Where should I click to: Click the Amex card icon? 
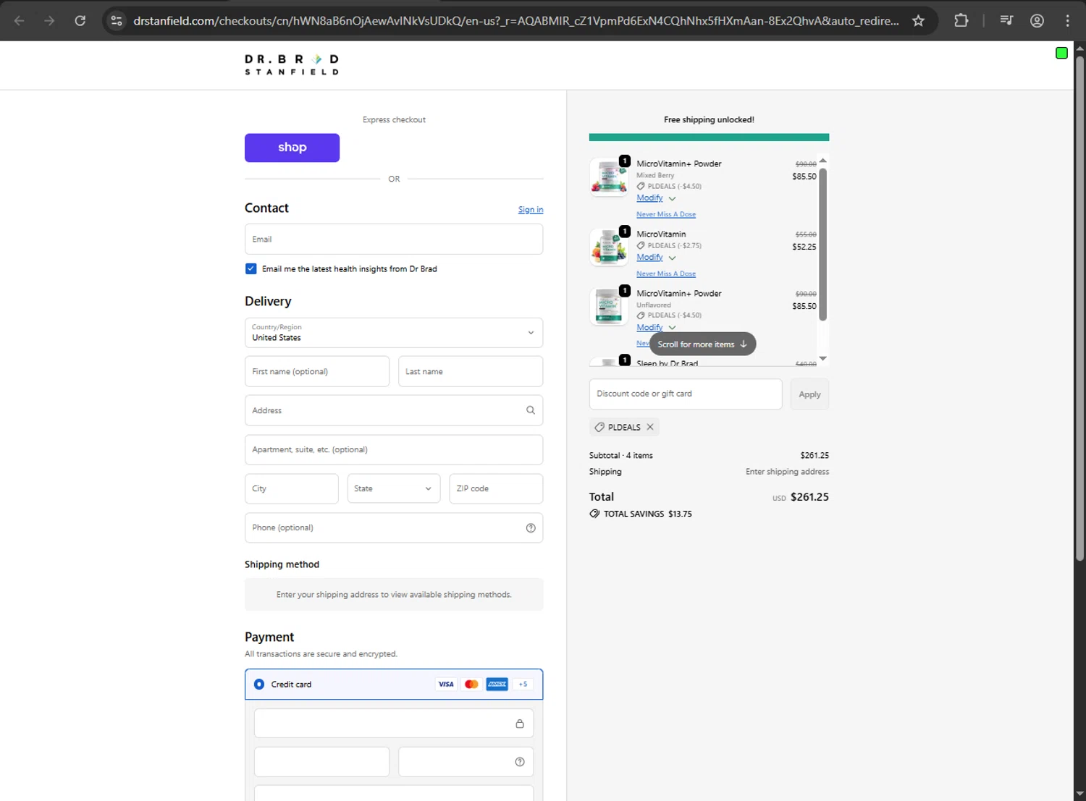pos(497,685)
